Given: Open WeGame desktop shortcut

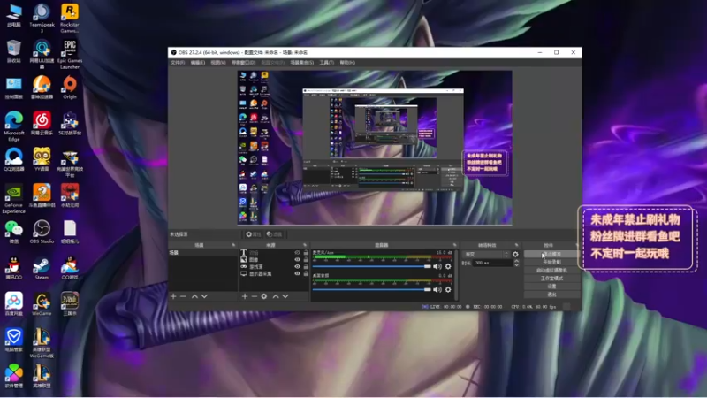Looking at the screenshot, I should click(42, 304).
